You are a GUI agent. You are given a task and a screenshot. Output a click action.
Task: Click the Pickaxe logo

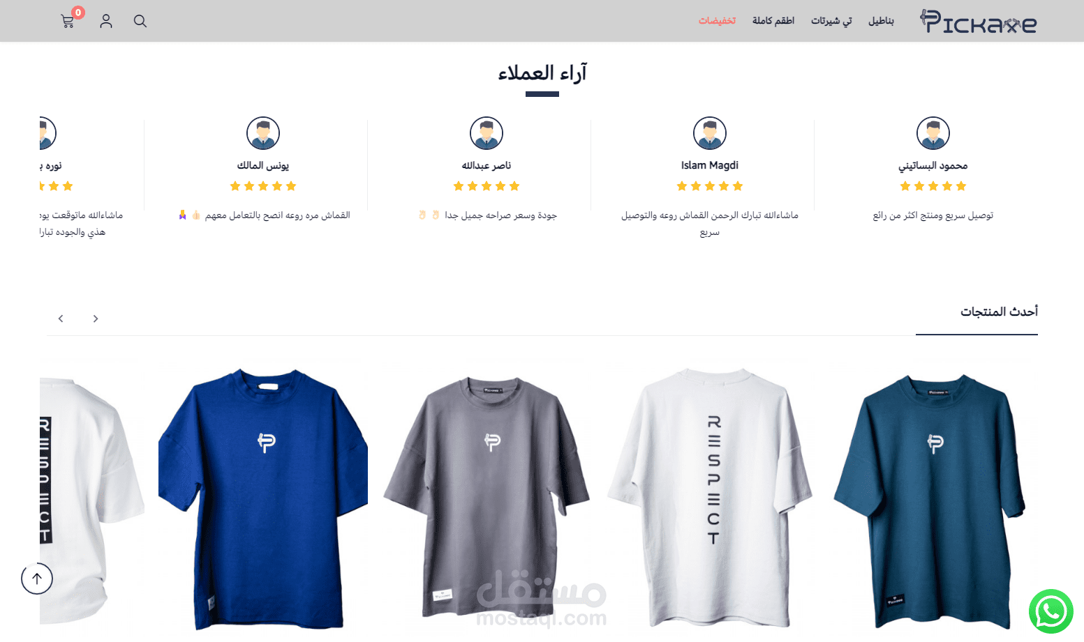pyautogui.click(x=979, y=22)
